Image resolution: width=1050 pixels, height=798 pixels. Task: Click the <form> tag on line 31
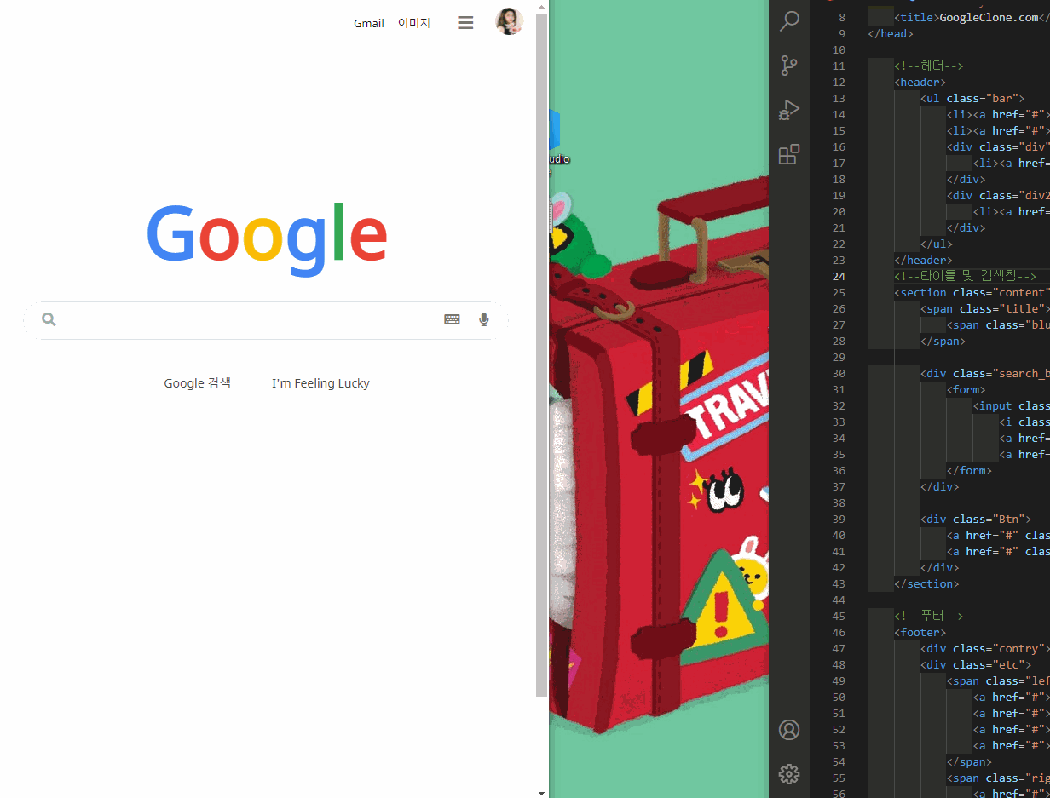click(966, 389)
